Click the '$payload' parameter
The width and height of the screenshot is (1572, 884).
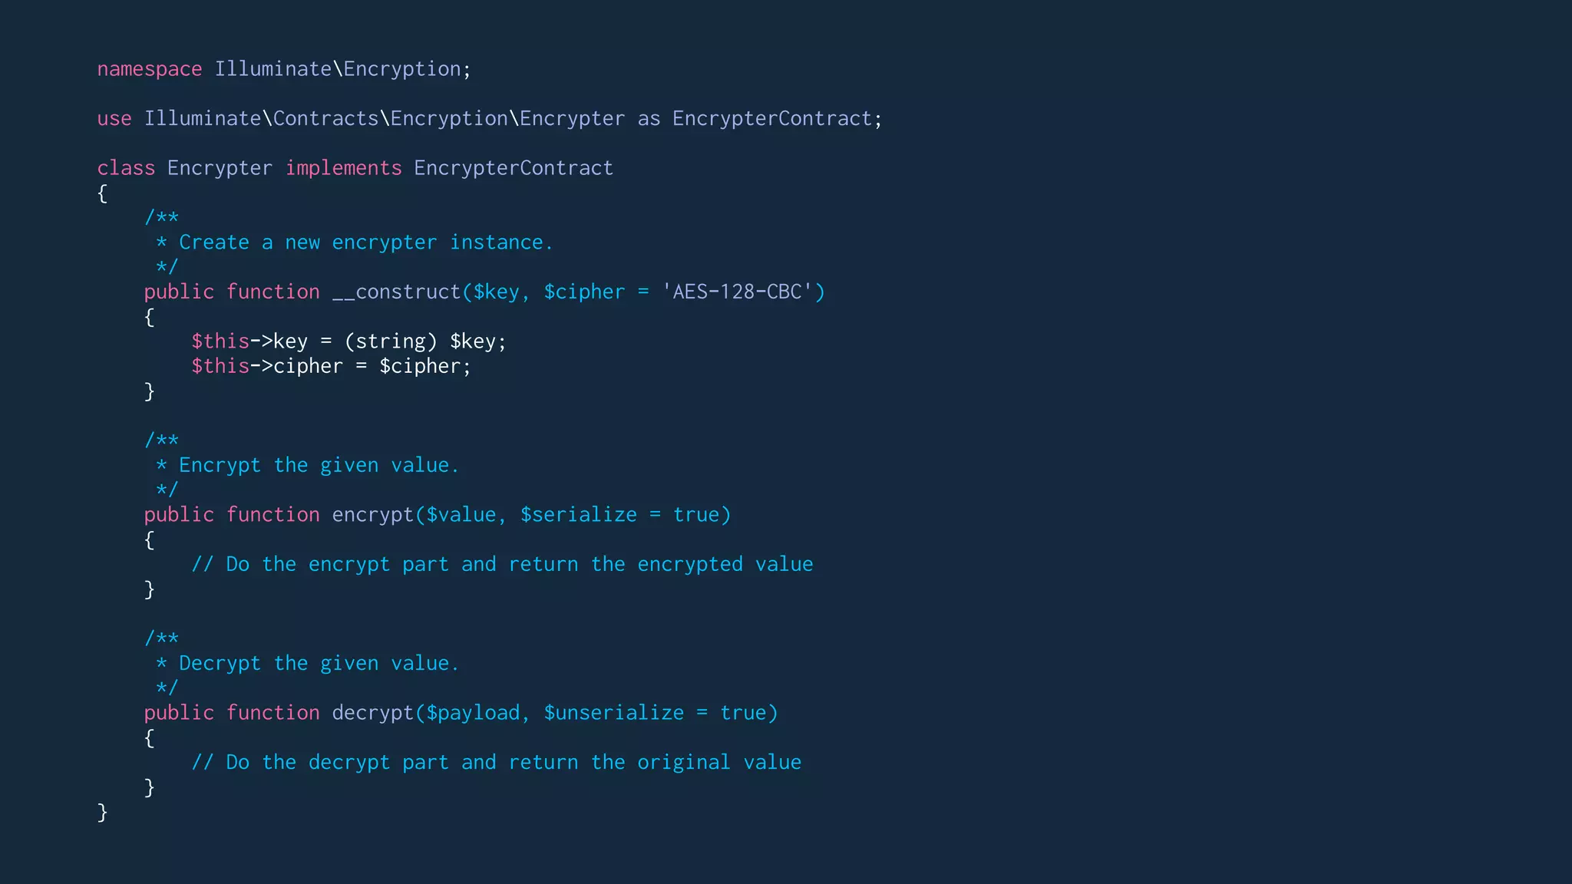coord(474,713)
